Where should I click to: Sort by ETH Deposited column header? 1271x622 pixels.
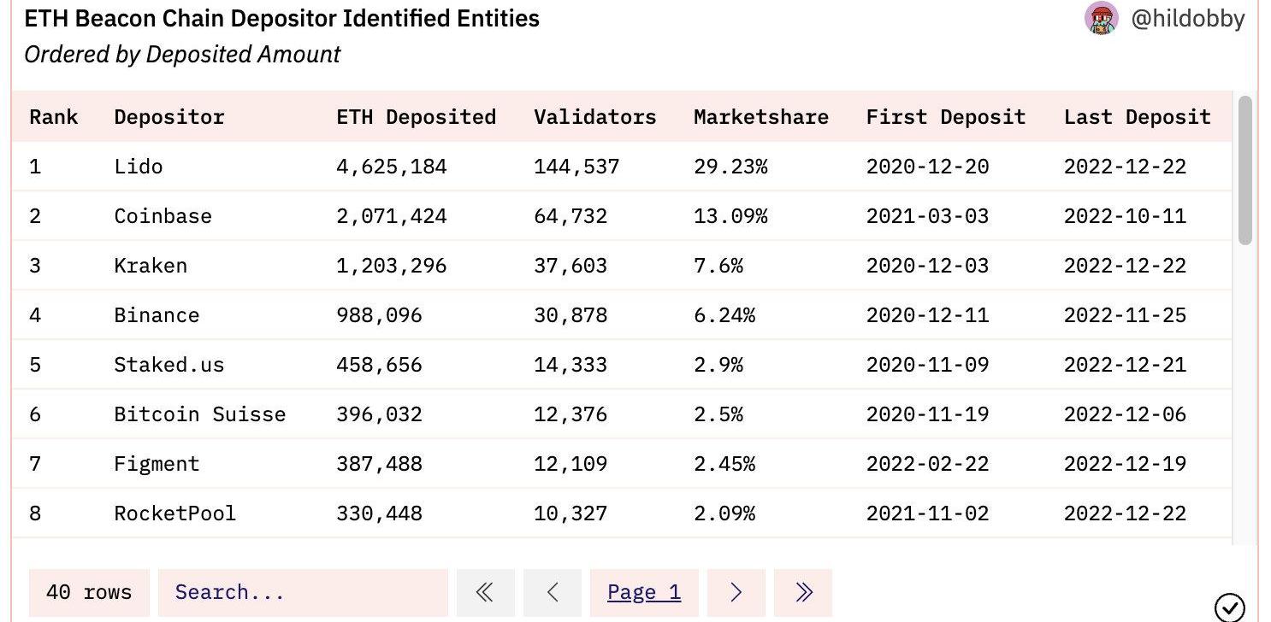417,117
